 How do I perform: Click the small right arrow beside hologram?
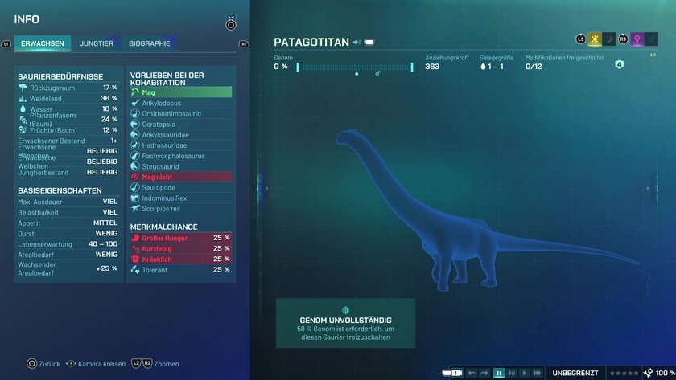tap(648, 188)
